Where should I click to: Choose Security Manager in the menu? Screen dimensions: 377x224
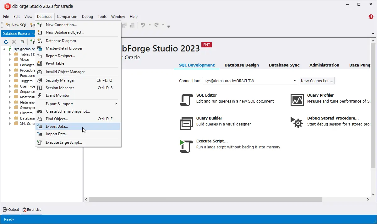(60, 80)
